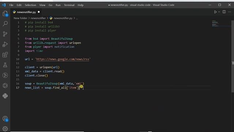Click the code minimap preview
Image resolution: width=234 pixels, height=132 pixels.
click(221, 23)
